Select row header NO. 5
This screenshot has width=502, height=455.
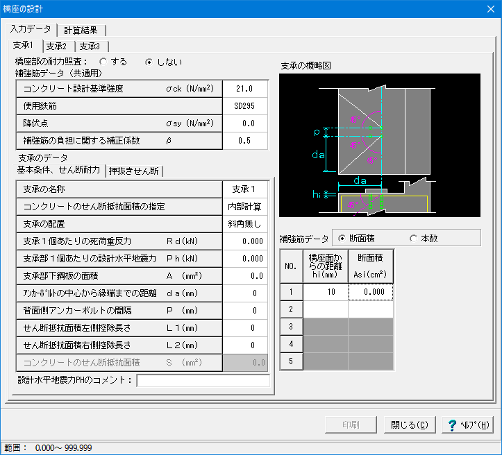tap(291, 361)
